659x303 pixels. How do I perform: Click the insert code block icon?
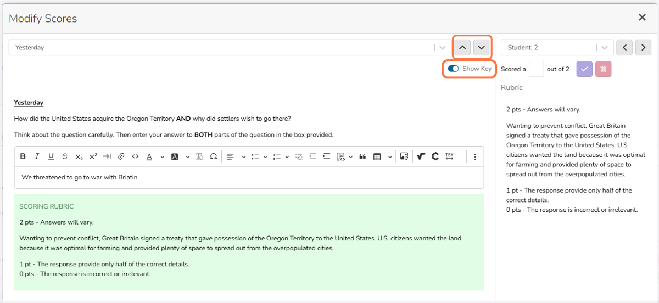(x=340, y=156)
